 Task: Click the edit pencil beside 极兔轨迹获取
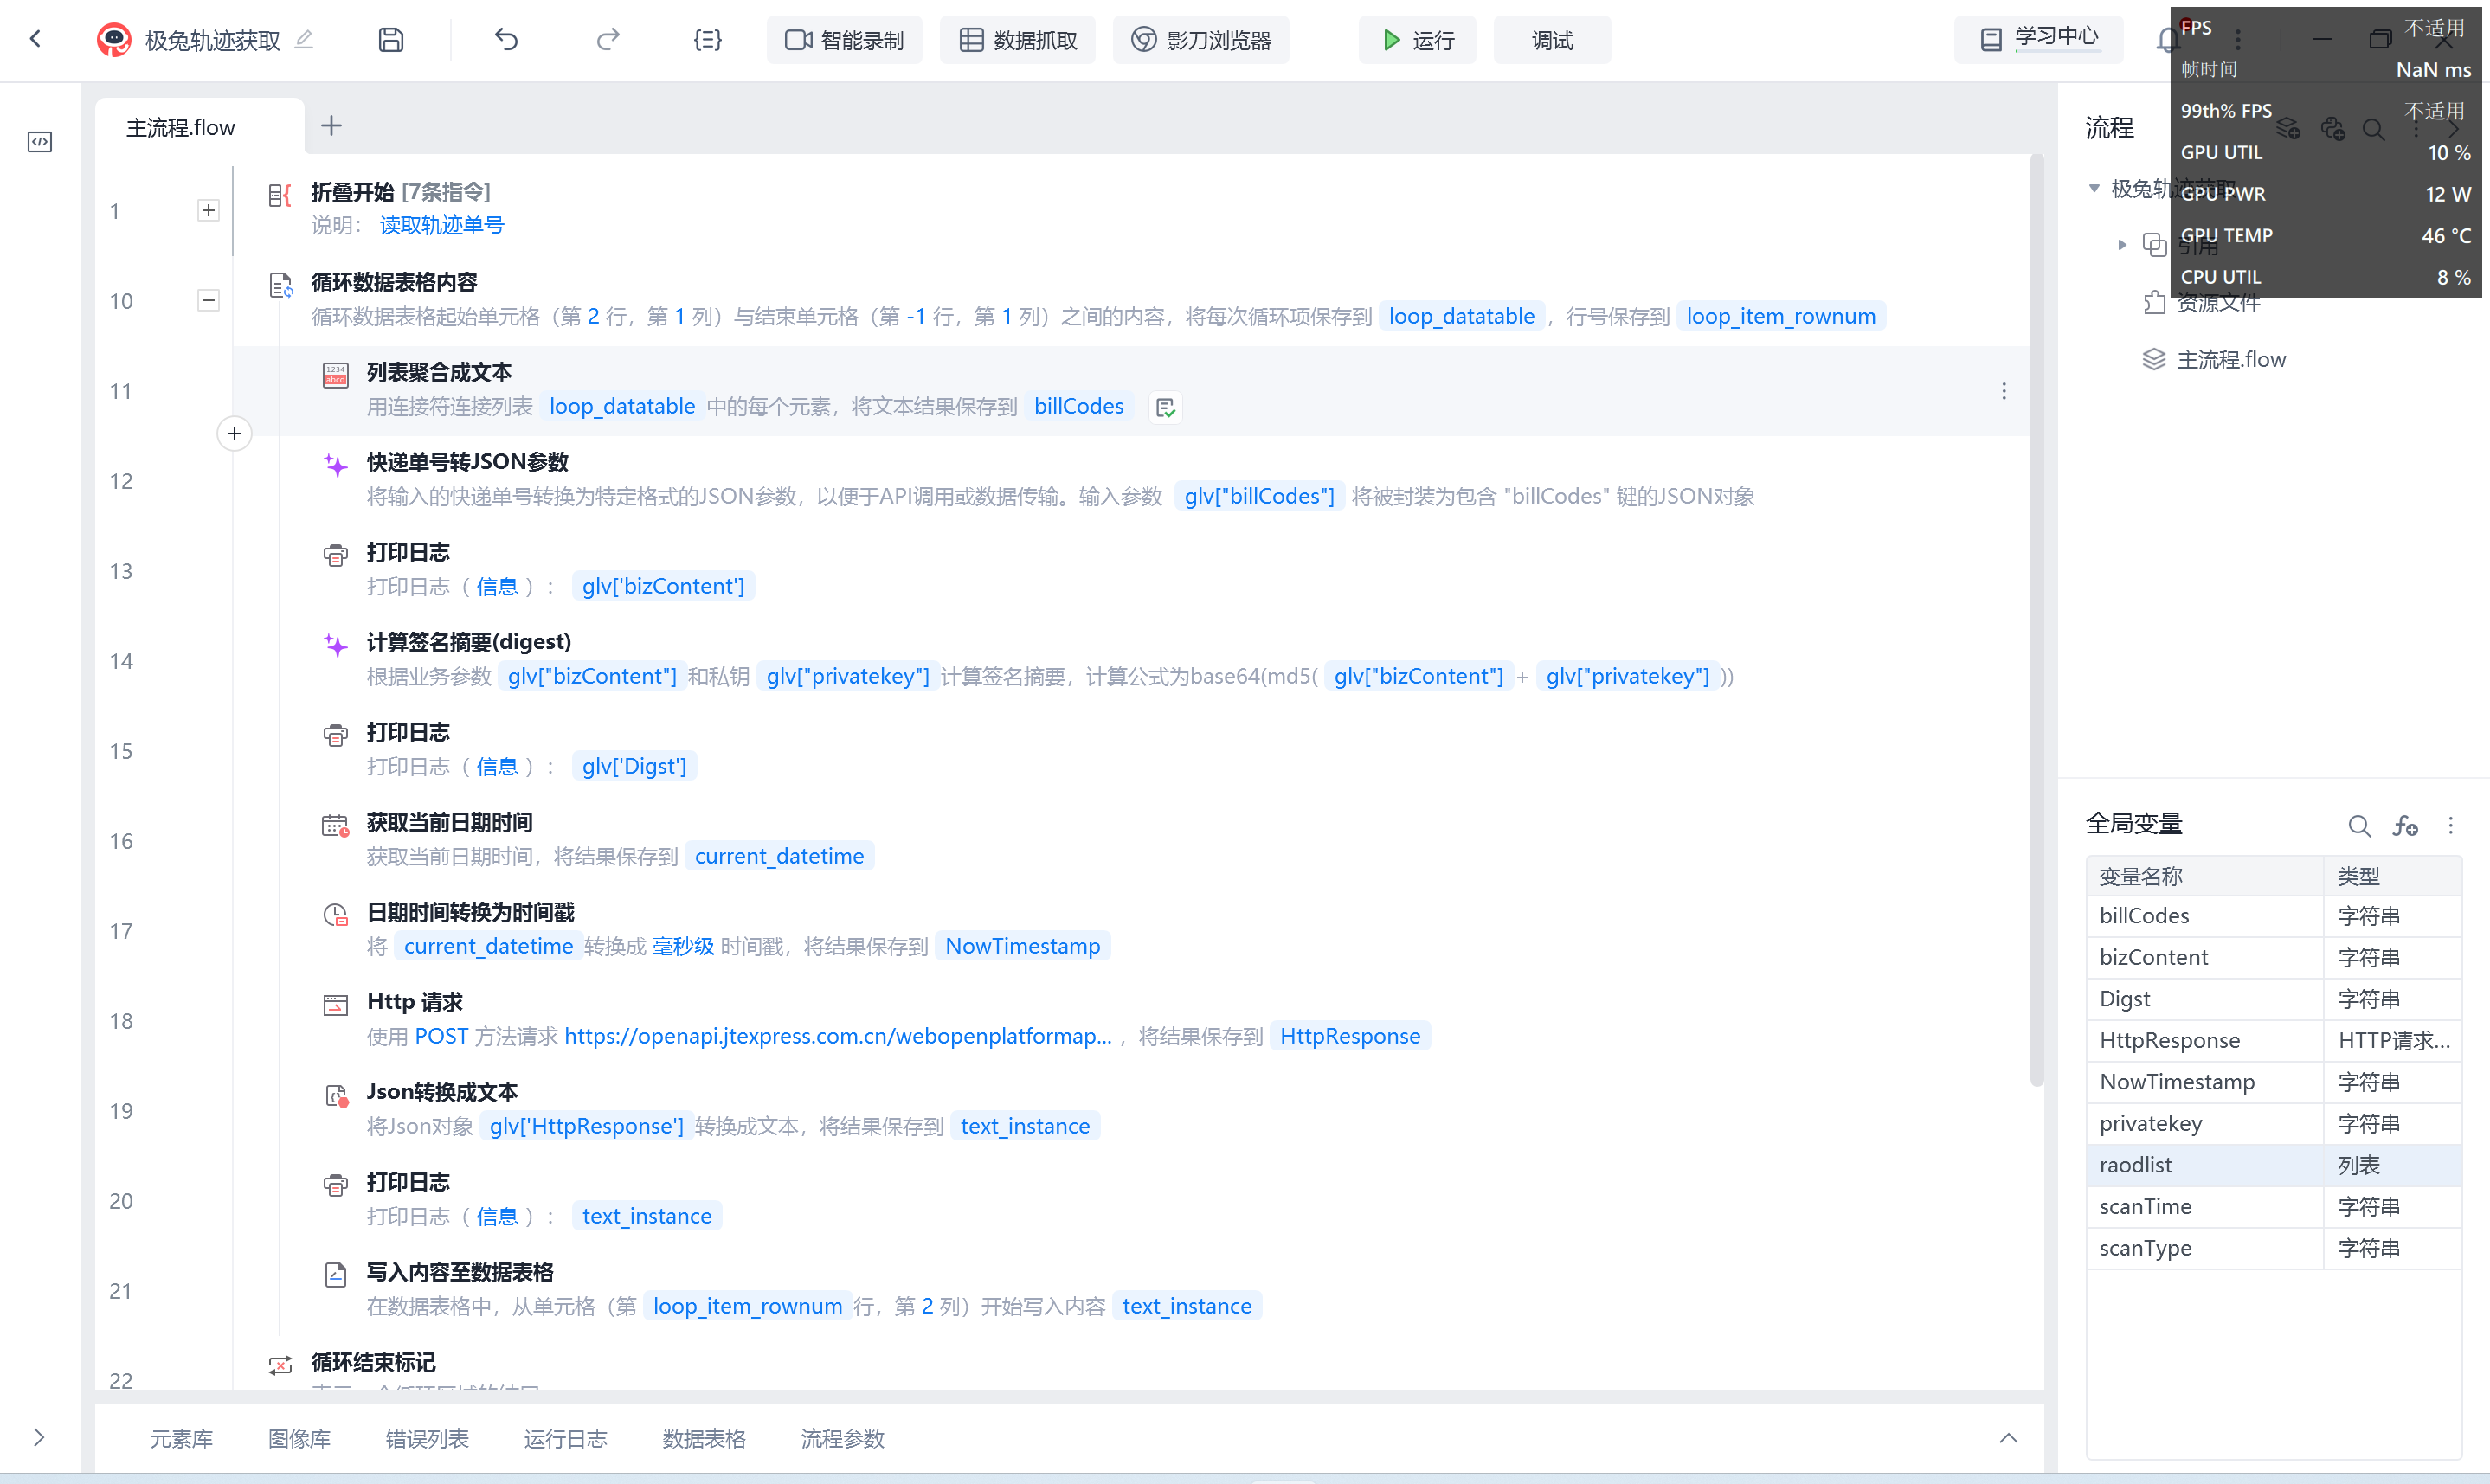point(304,39)
